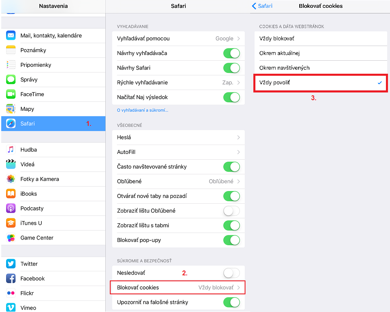
Task: Select the Vždy blokovať option
Action: pyautogui.click(x=320, y=38)
